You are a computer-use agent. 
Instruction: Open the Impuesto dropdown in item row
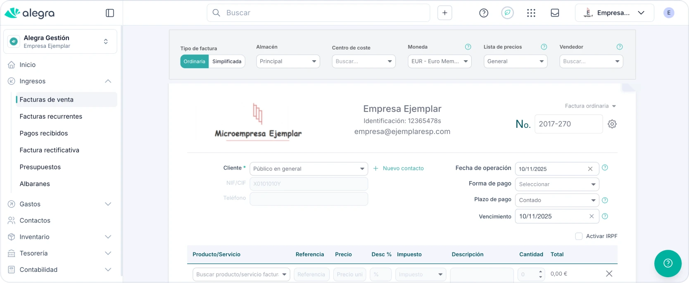pos(421,274)
